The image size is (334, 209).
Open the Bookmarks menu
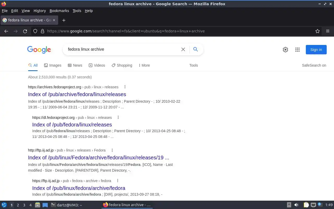pos(59,11)
